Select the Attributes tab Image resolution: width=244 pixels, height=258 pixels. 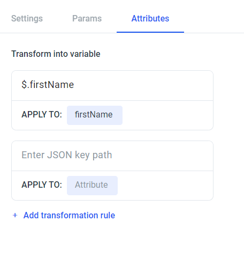(x=150, y=18)
